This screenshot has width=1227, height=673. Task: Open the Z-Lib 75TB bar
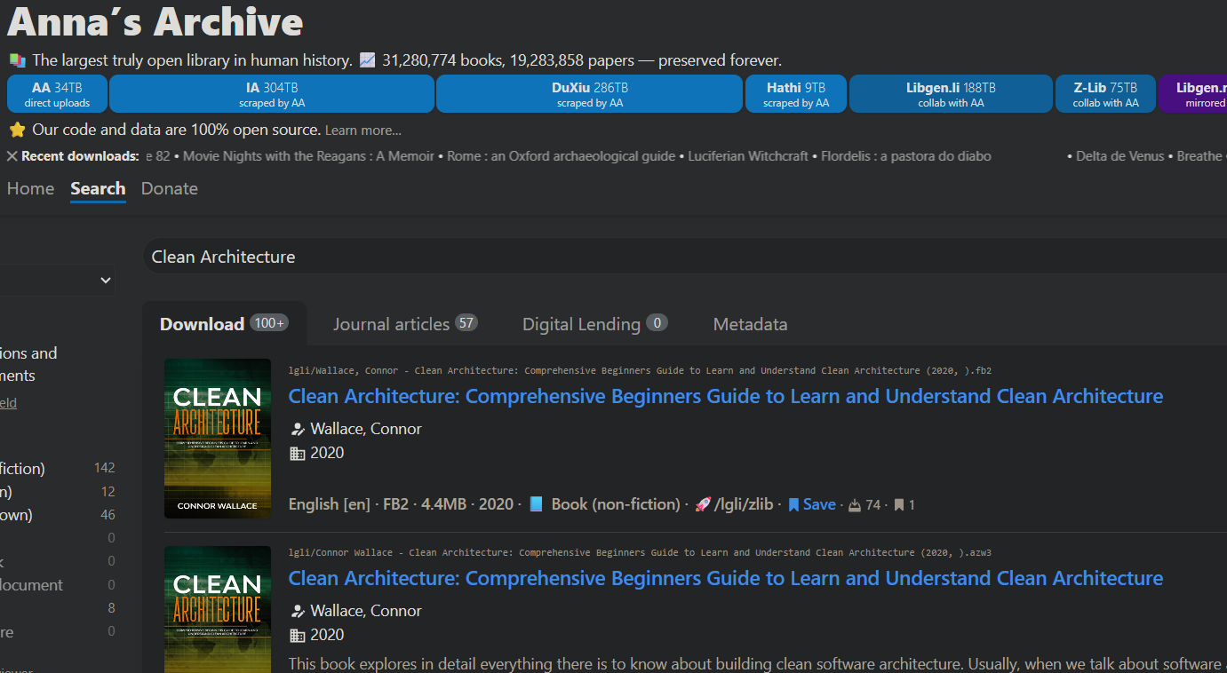[1105, 94]
